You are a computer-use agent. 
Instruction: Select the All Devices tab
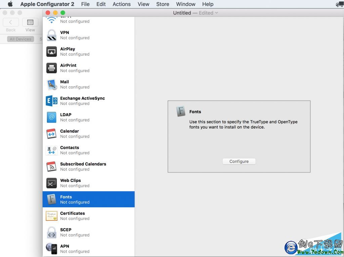point(20,39)
